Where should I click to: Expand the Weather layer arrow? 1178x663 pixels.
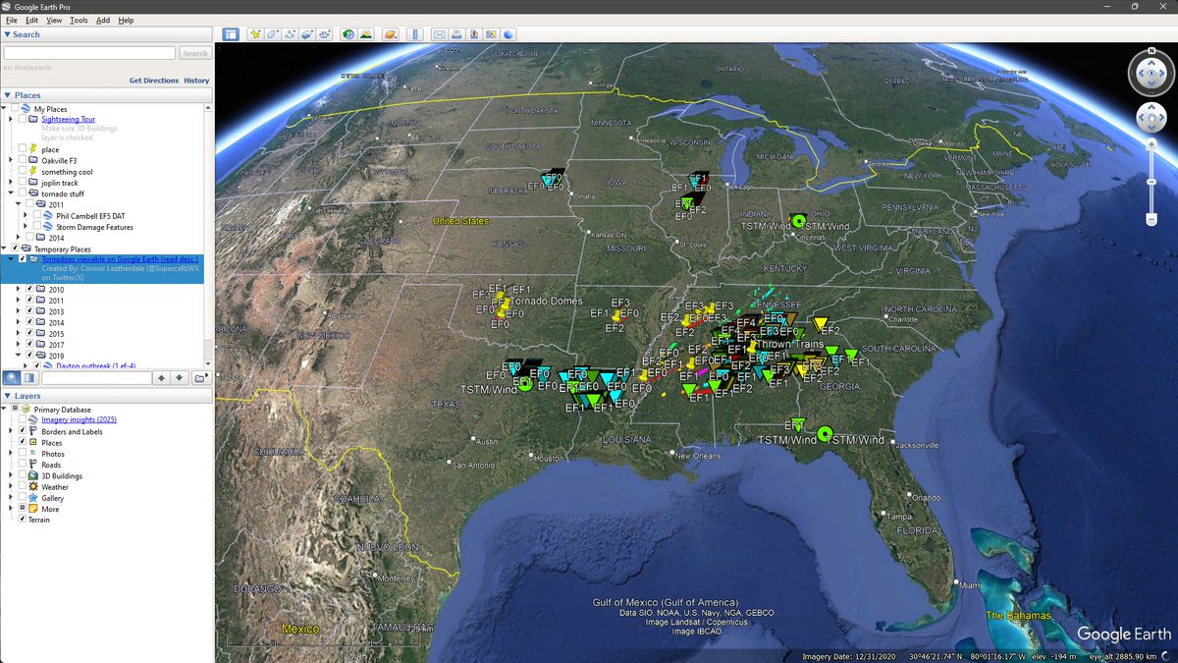(11, 487)
